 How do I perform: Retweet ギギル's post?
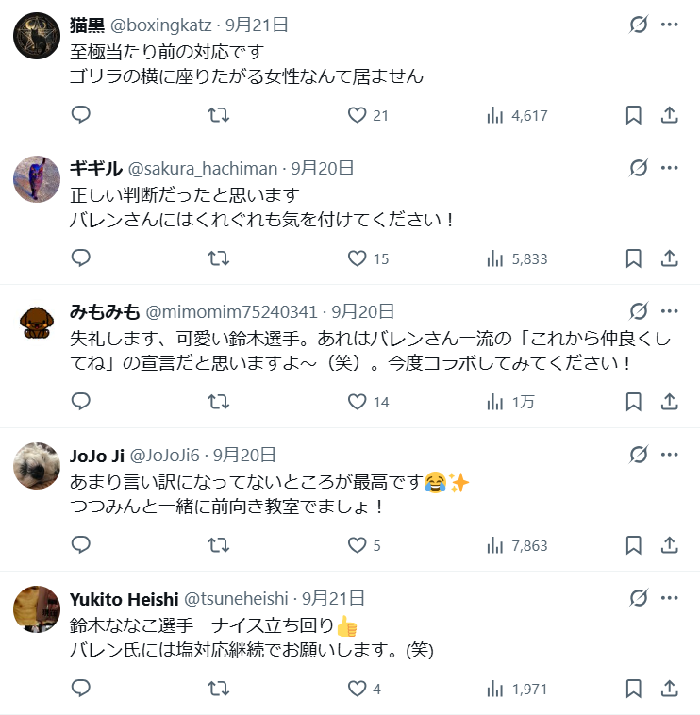pos(218,258)
